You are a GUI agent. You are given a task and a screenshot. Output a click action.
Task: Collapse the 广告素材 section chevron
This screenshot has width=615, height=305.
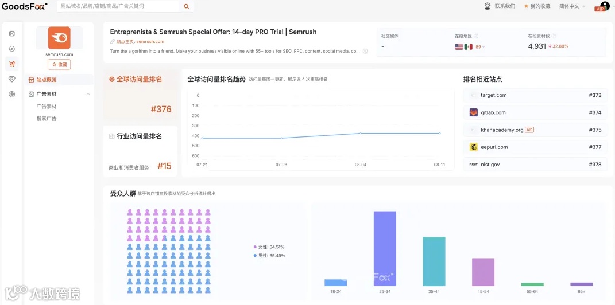[x=88, y=94]
